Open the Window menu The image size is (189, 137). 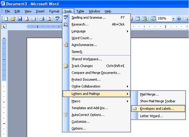pyautogui.click(x=94, y=11)
